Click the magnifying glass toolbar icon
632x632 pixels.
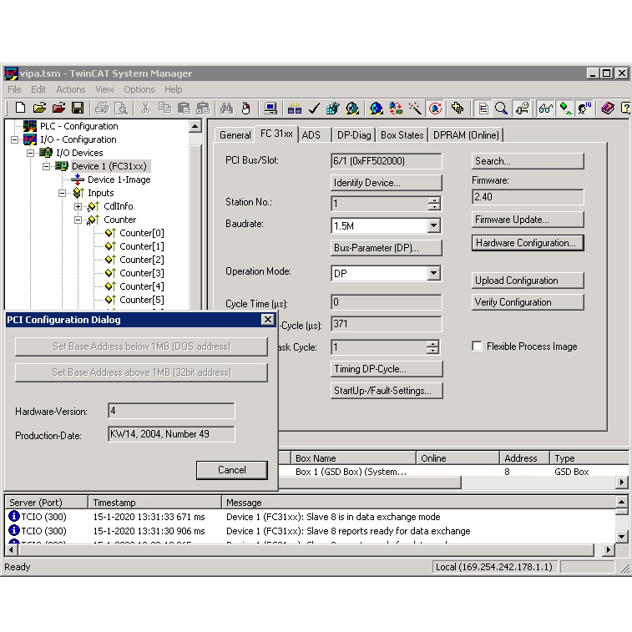(x=501, y=108)
